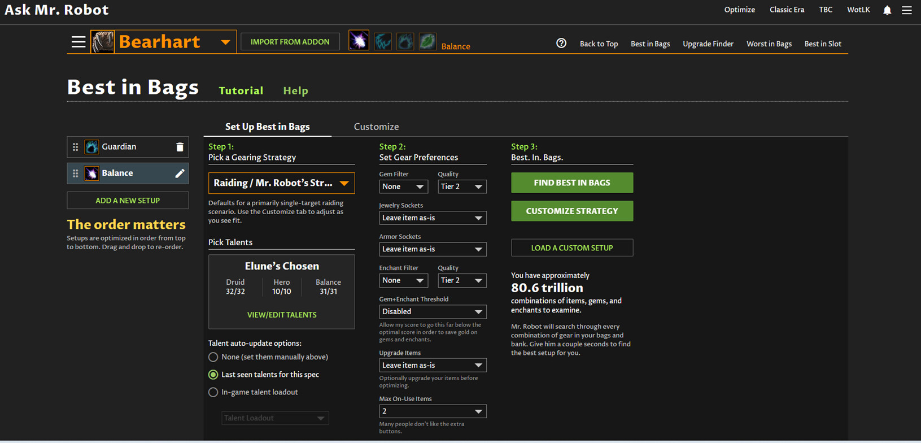Open the help question mark icon
The height and width of the screenshot is (443, 921).
[x=561, y=44]
